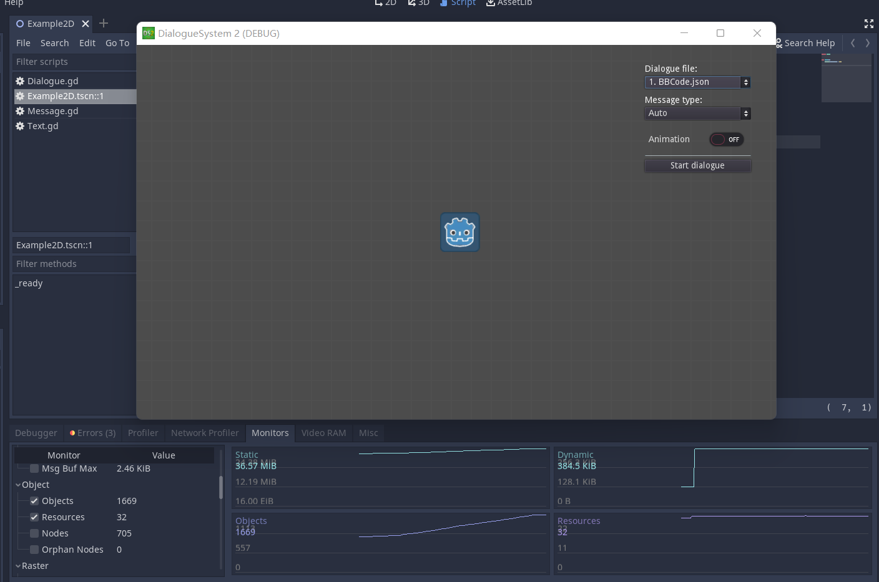
Task: Collapse the Raster monitor group
Action: (18, 566)
